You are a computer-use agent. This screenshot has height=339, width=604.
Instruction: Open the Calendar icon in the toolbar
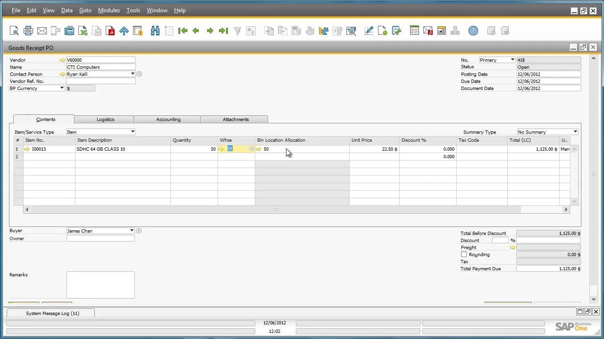(x=442, y=31)
